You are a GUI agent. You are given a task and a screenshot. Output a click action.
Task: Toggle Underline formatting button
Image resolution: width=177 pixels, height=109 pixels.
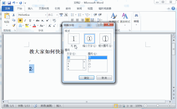30,20
